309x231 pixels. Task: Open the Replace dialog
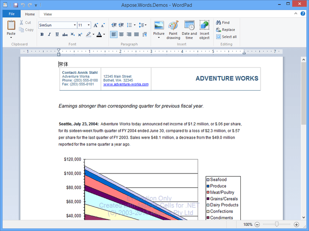225,30
